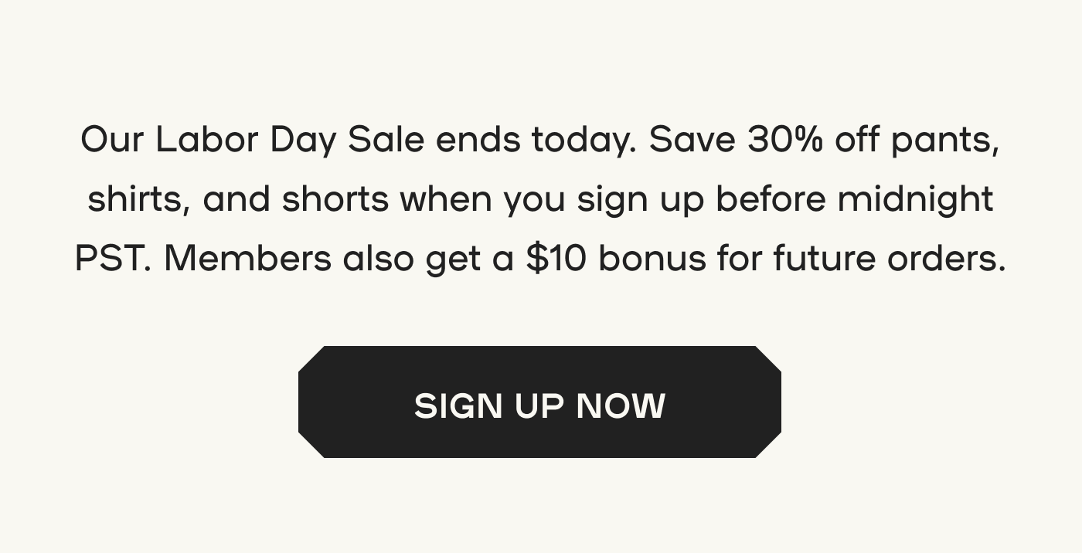1082x553 pixels.
Task: Click the word 'shirts' in the text
Action: pyautogui.click(x=134, y=198)
